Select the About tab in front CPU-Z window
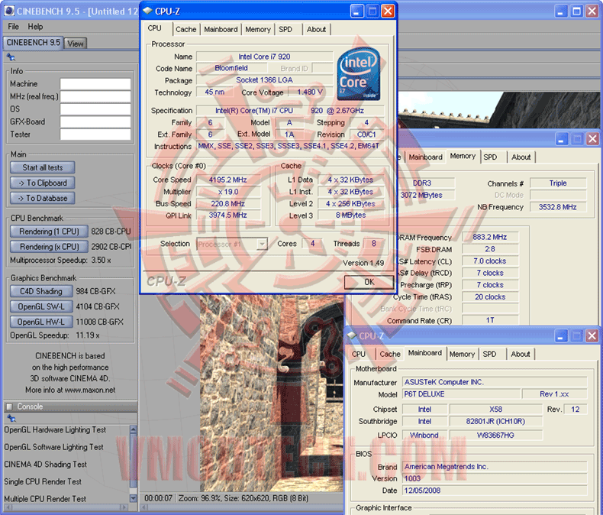 316,30
